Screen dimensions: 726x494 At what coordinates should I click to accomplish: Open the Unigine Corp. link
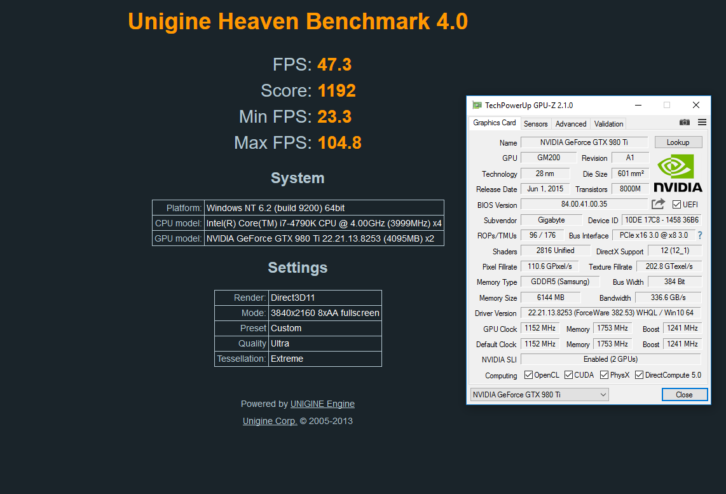pyautogui.click(x=270, y=421)
